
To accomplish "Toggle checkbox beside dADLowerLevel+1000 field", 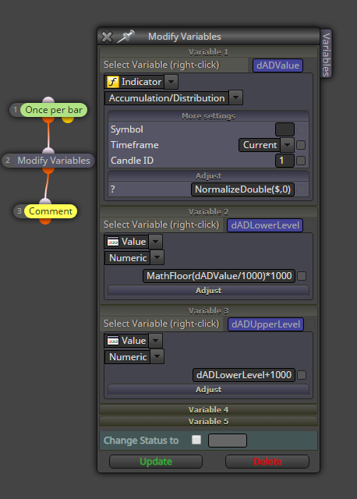I will coord(302,375).
